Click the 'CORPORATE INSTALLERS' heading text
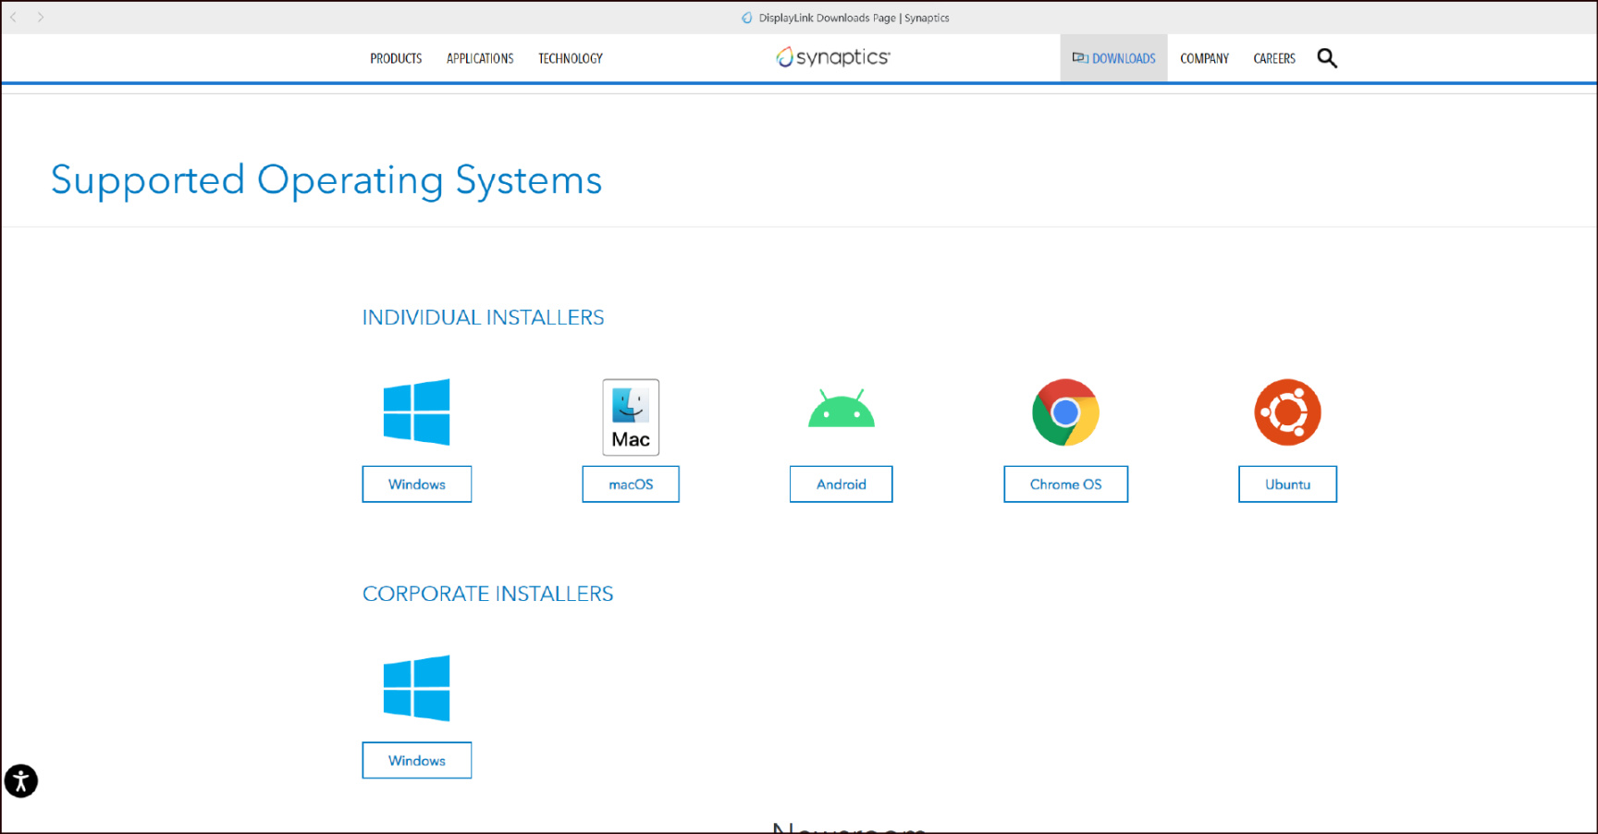Image resolution: width=1598 pixels, height=834 pixels. pyautogui.click(x=487, y=594)
